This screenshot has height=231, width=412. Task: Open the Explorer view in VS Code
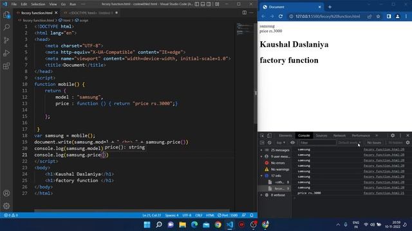click(6, 15)
